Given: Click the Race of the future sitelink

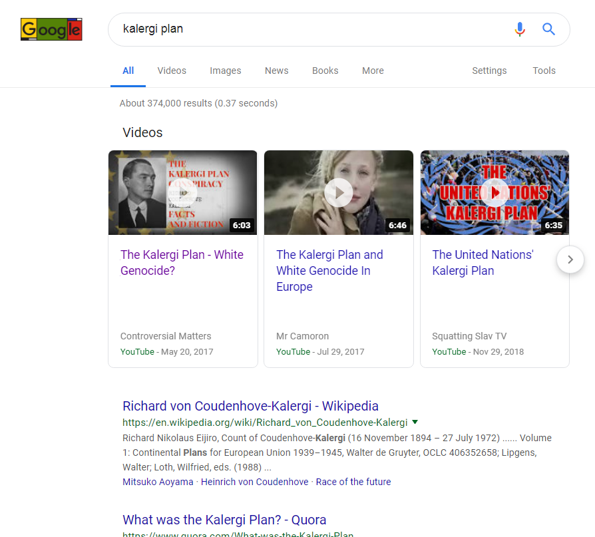Looking at the screenshot, I should coord(353,482).
